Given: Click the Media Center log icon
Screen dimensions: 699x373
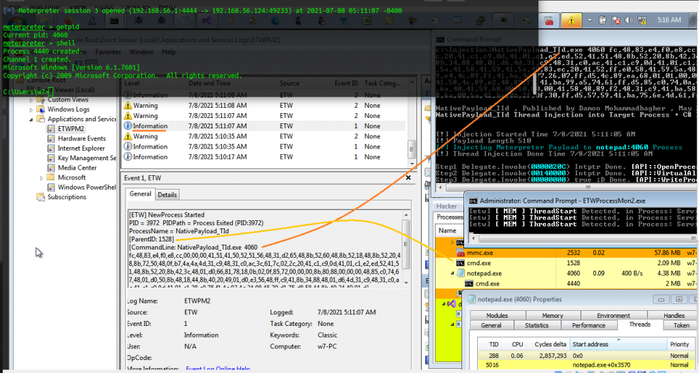Looking at the screenshot, I should point(51,168).
